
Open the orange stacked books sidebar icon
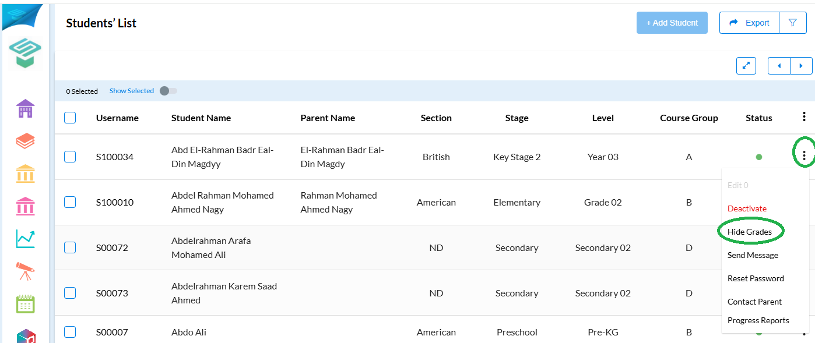[x=25, y=141]
